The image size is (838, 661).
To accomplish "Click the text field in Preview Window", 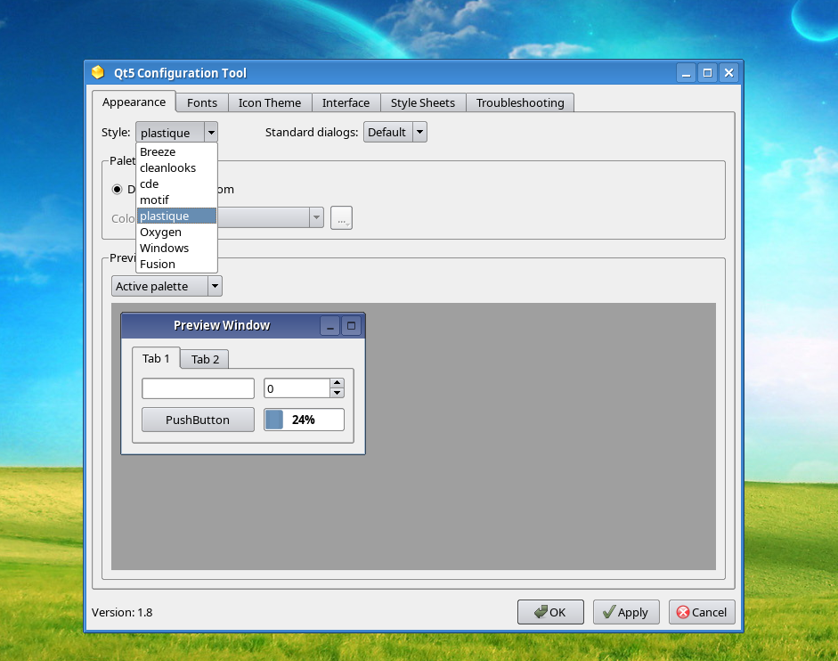I will 198,388.
